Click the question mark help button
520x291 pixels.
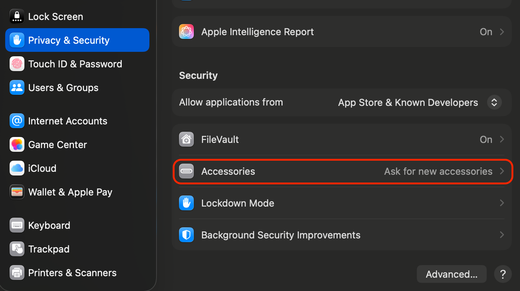(x=503, y=274)
